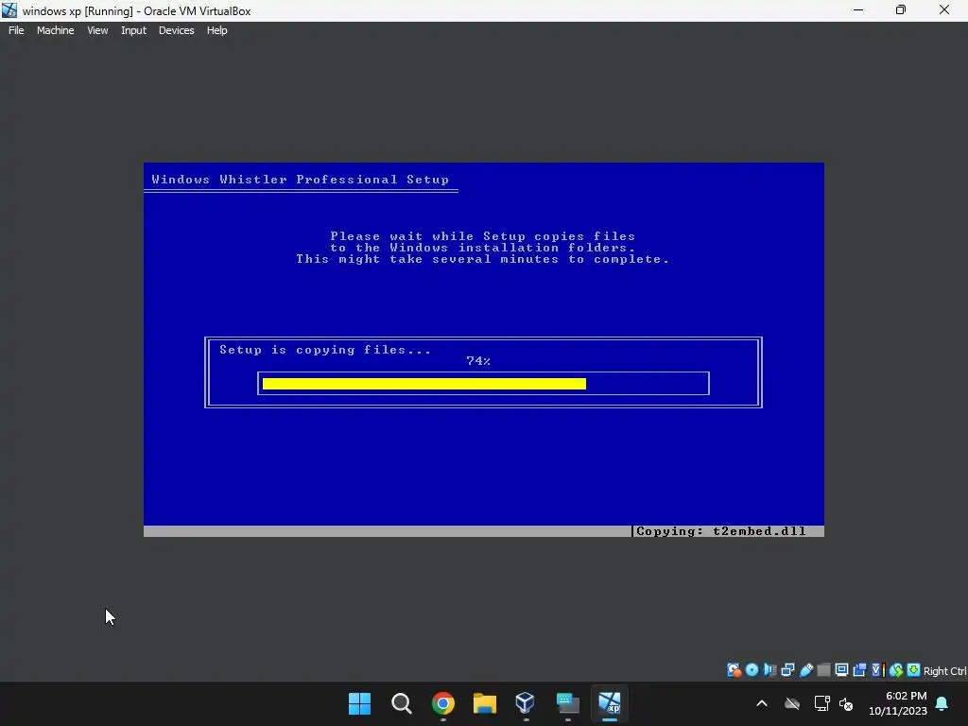The width and height of the screenshot is (968, 726).
Task: Click the optical disc status icon
Action: (x=752, y=670)
